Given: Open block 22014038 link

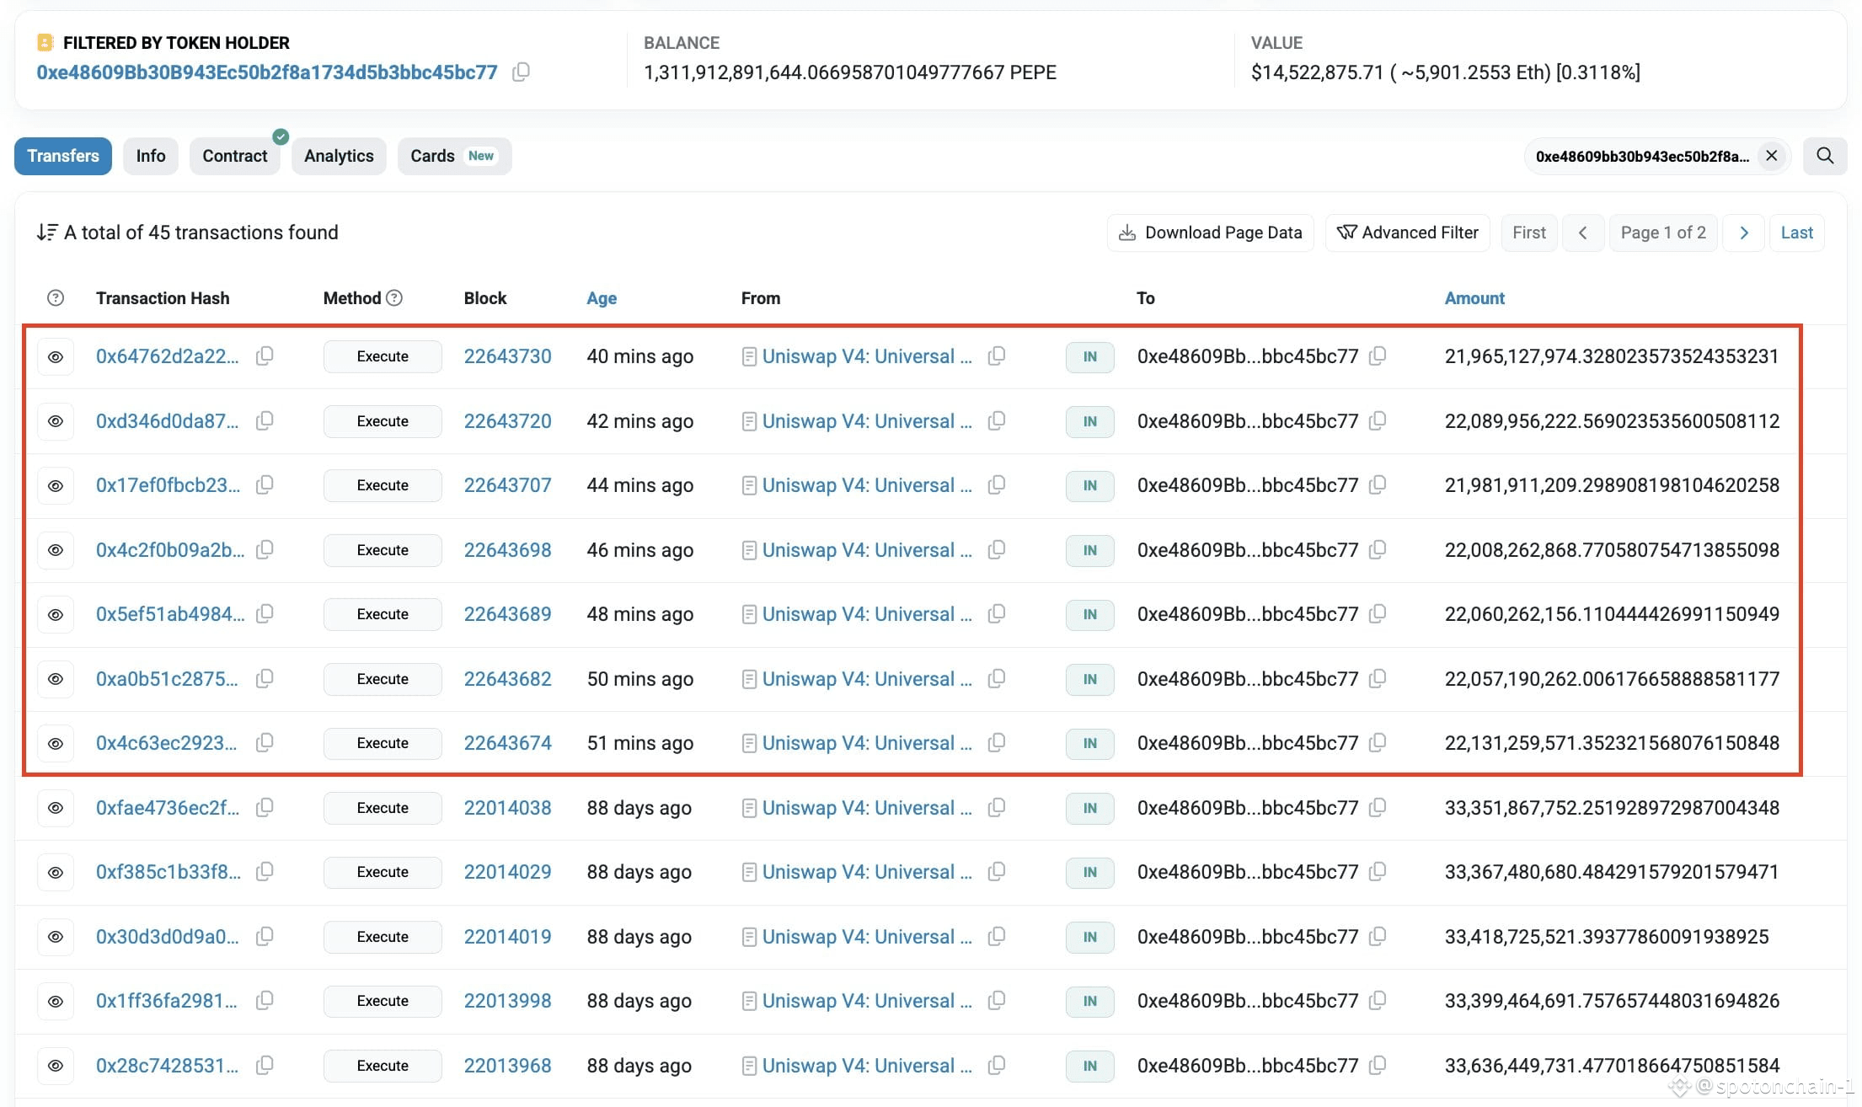Looking at the screenshot, I should [508, 808].
